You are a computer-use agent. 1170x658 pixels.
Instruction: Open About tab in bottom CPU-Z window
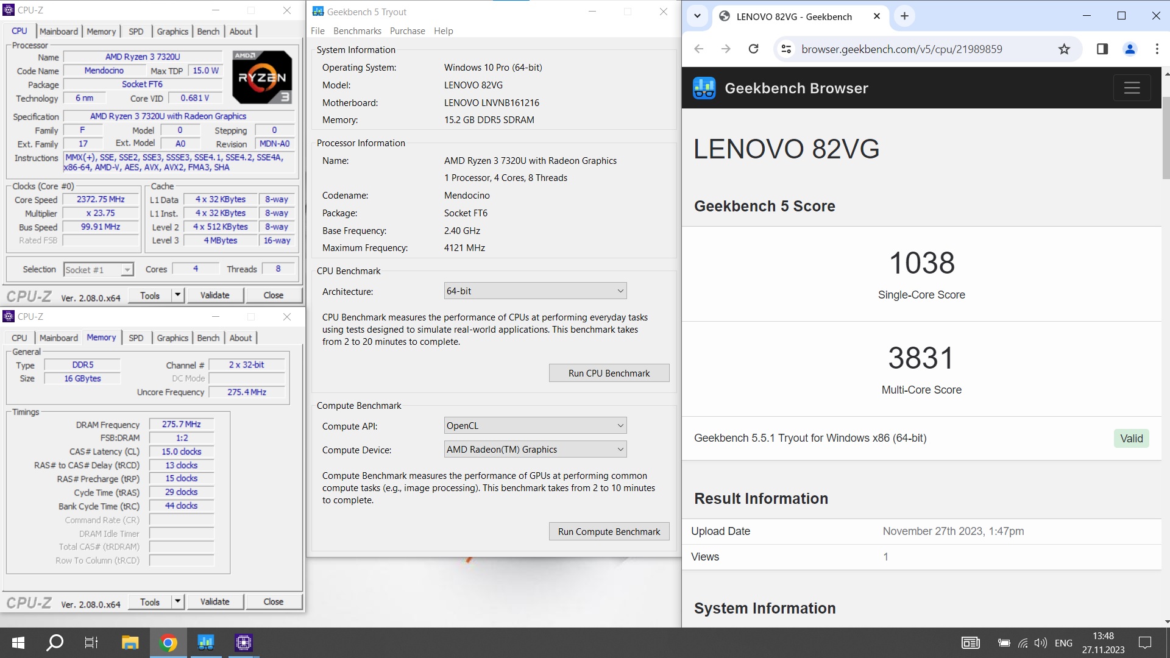click(x=241, y=338)
